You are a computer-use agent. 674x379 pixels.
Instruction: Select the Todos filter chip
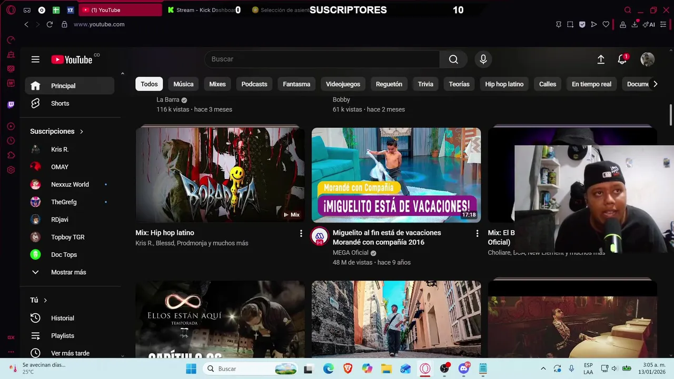149,84
